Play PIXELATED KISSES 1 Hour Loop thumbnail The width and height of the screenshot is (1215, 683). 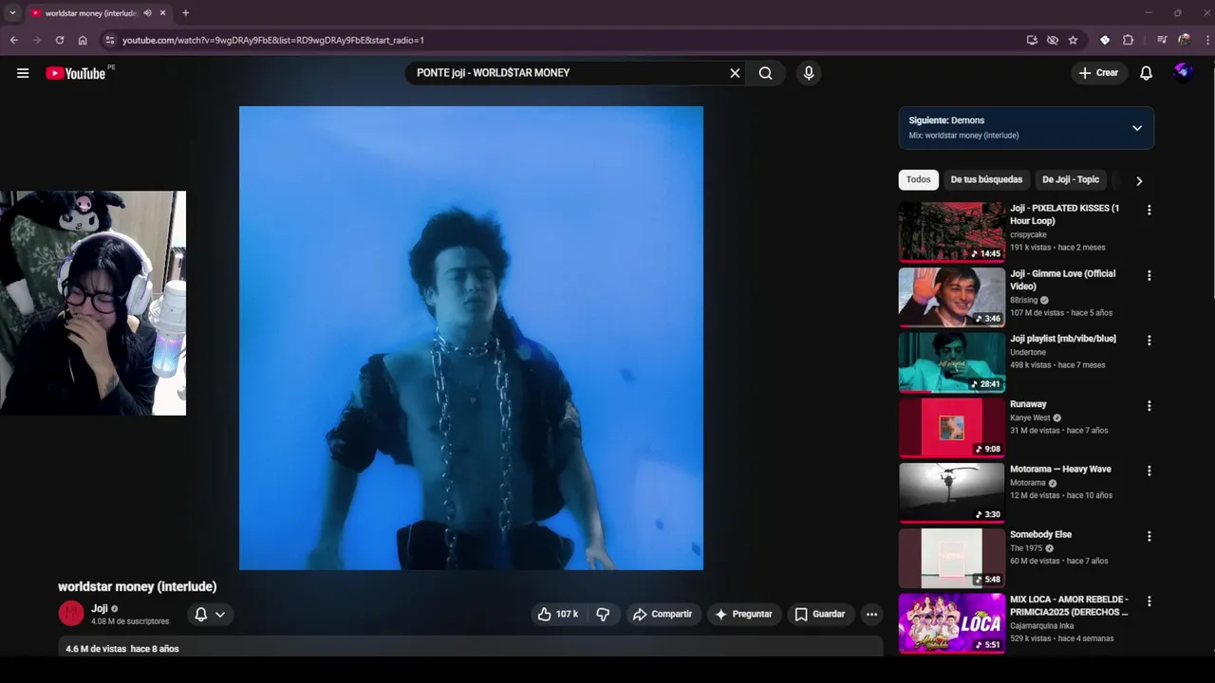(951, 231)
